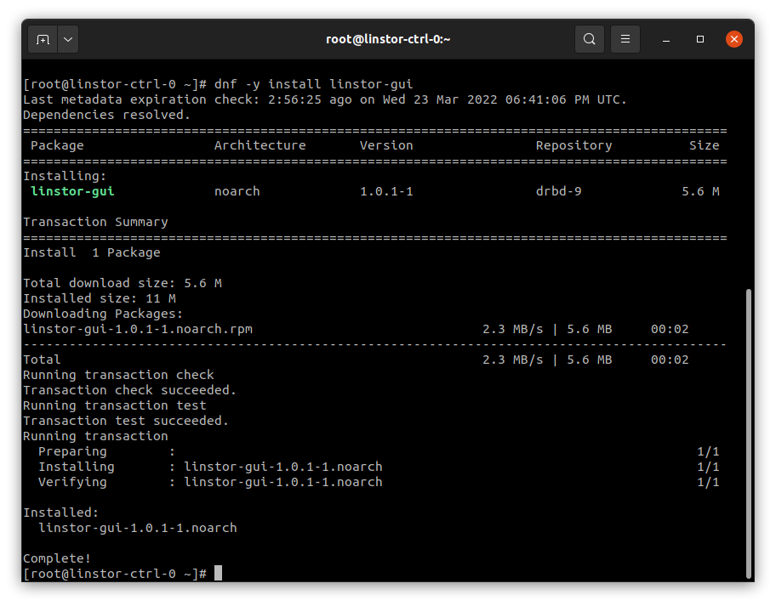Click the green linstor-gui package name
776x606 pixels.
72,191
